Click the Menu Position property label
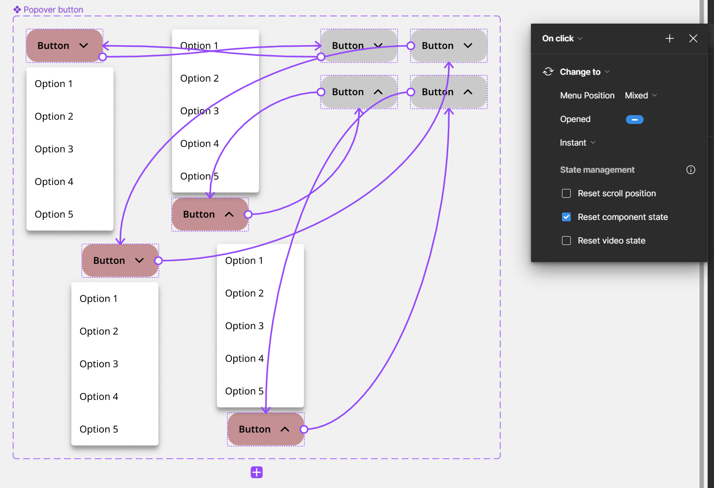Viewport: 714px width, 488px height. (x=587, y=95)
